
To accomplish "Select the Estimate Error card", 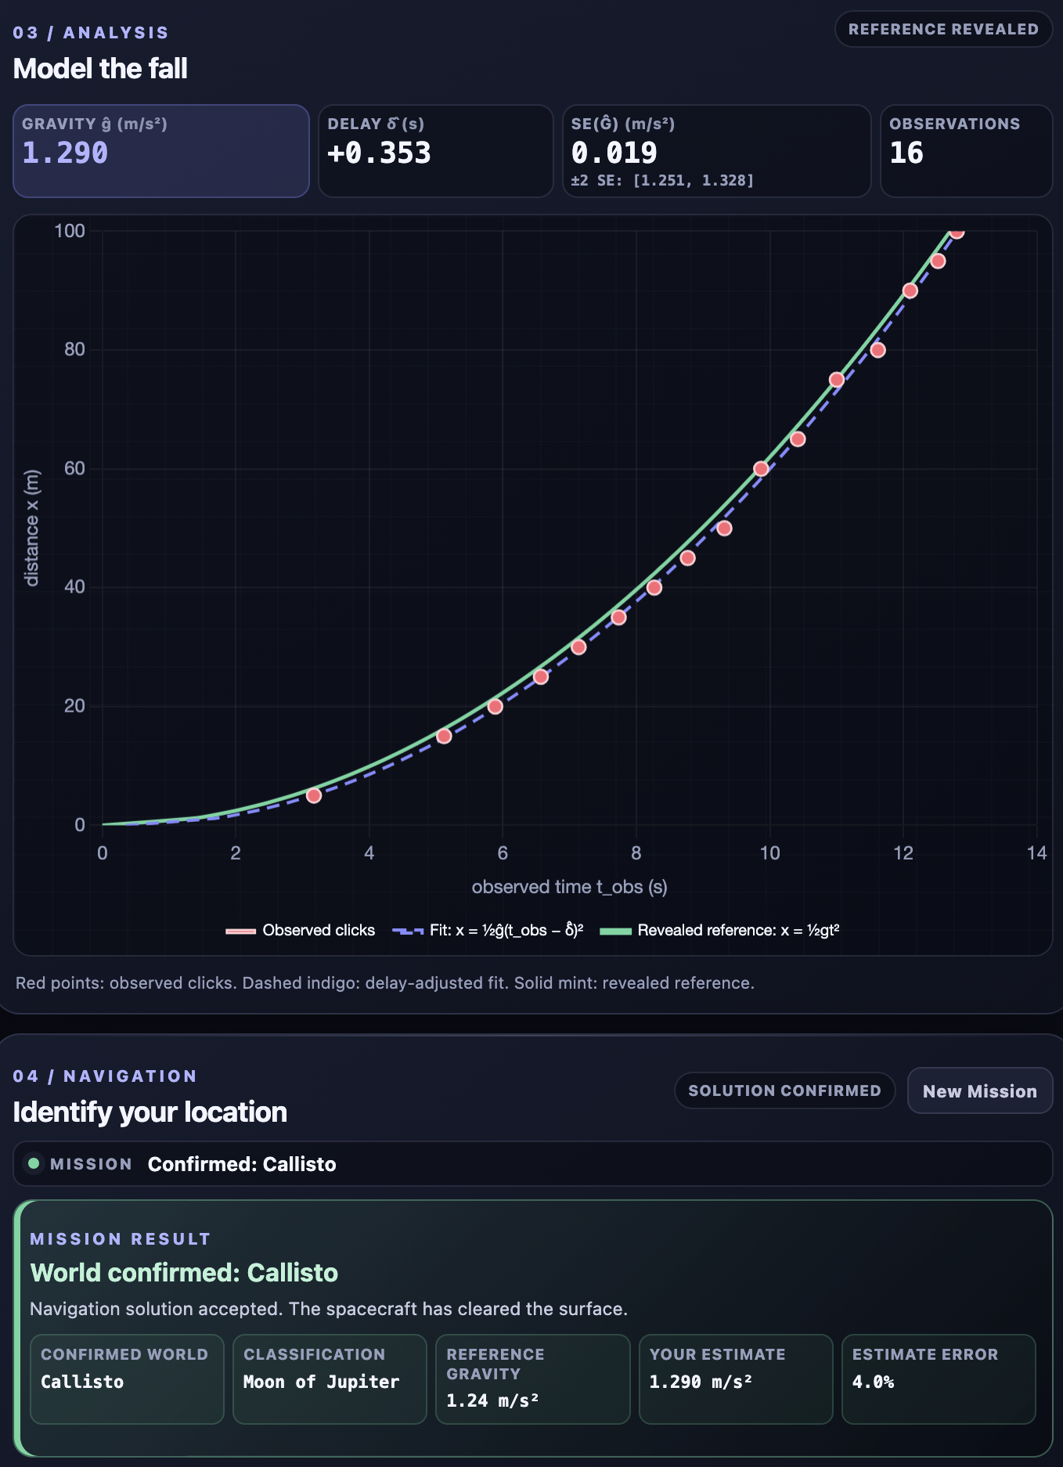I will (939, 1379).
